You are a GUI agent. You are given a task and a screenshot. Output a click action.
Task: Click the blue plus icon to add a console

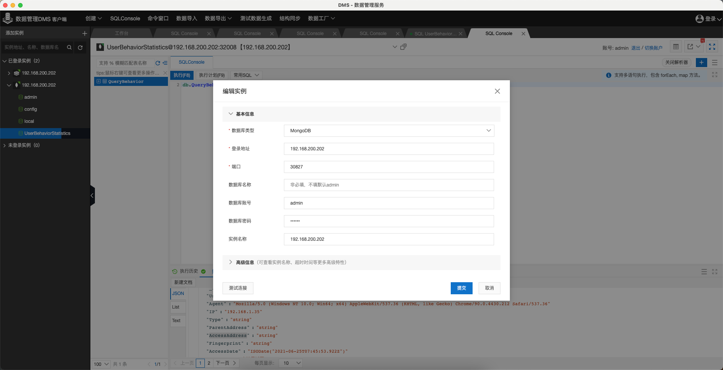tap(701, 63)
